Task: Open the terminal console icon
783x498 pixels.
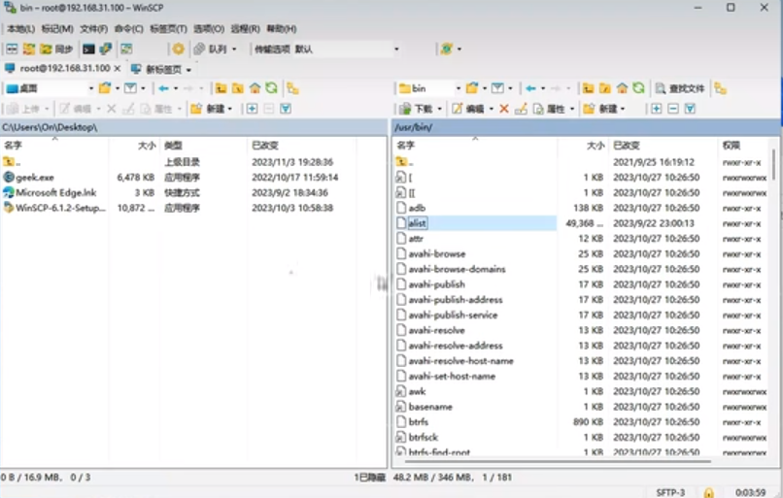Action: tap(88, 49)
